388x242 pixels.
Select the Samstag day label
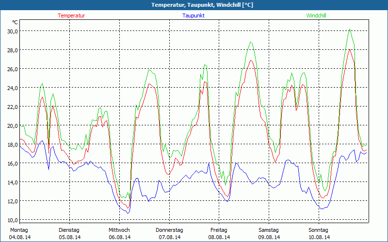(268, 230)
